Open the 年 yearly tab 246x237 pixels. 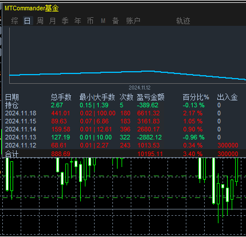[78, 21]
